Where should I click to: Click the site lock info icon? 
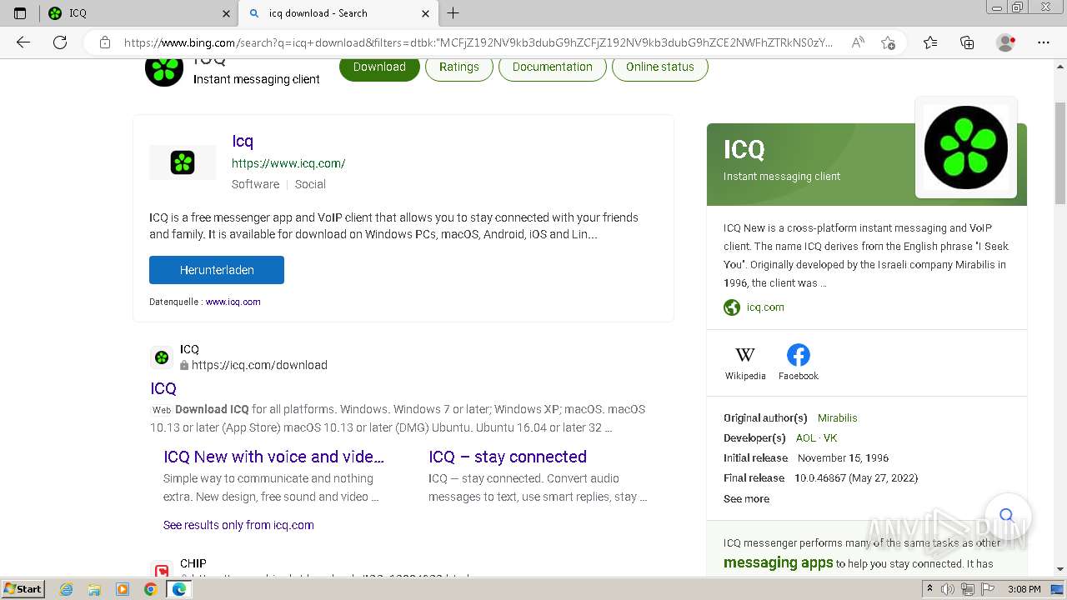point(105,42)
